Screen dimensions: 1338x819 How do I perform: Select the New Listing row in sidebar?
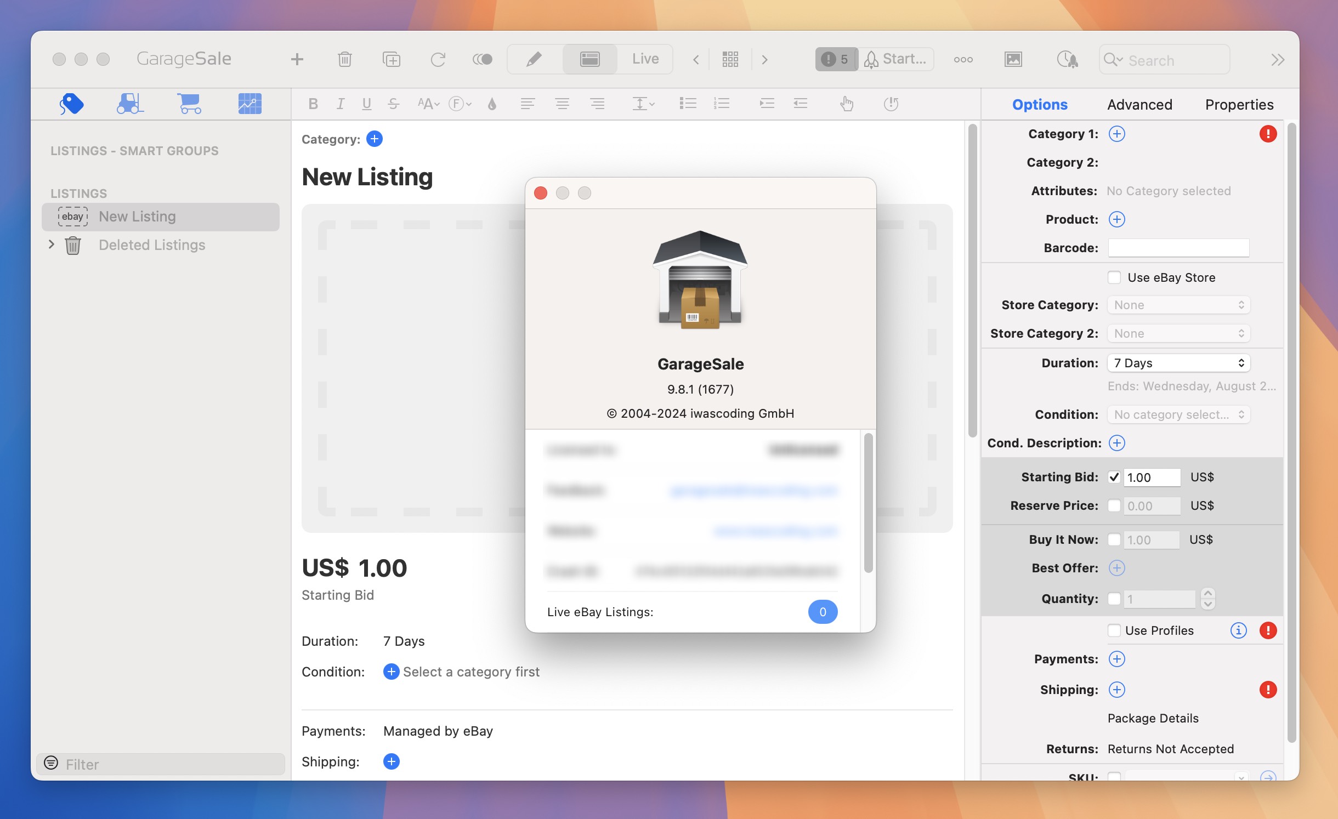tap(161, 217)
